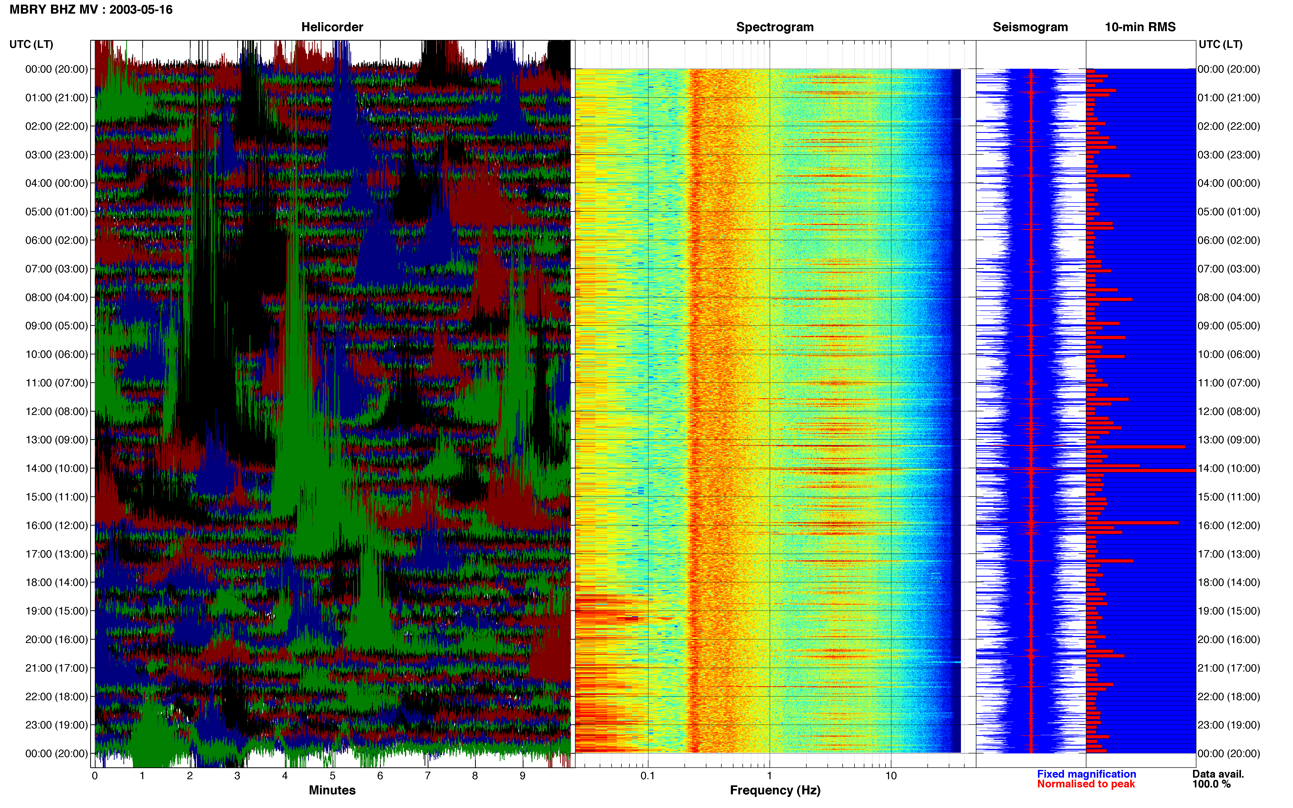1293x808 pixels.
Task: Select the 'Spectrogram' panel heading
Action: [775, 27]
